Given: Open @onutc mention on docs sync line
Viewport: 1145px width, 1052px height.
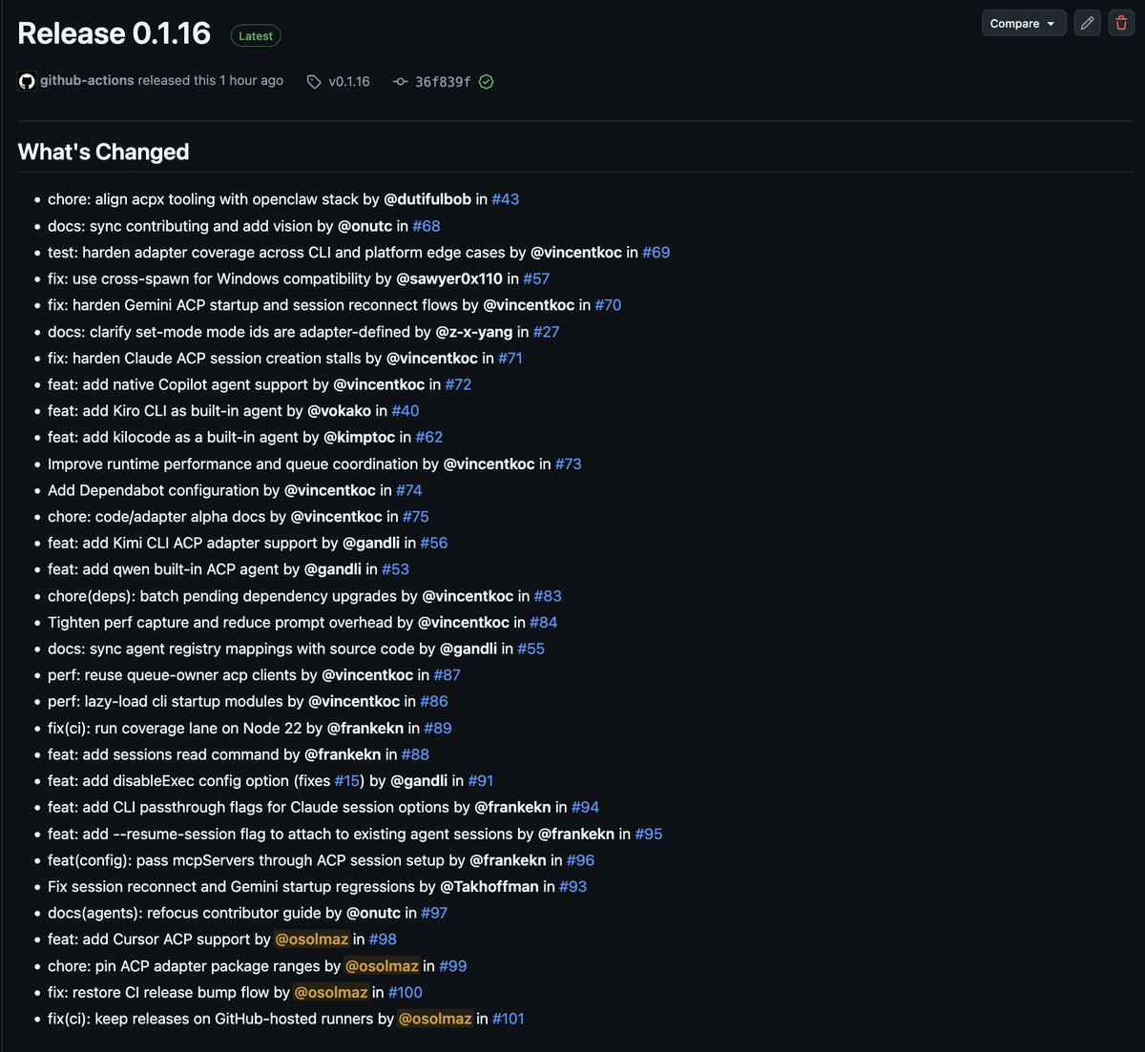Looking at the screenshot, I should [365, 226].
